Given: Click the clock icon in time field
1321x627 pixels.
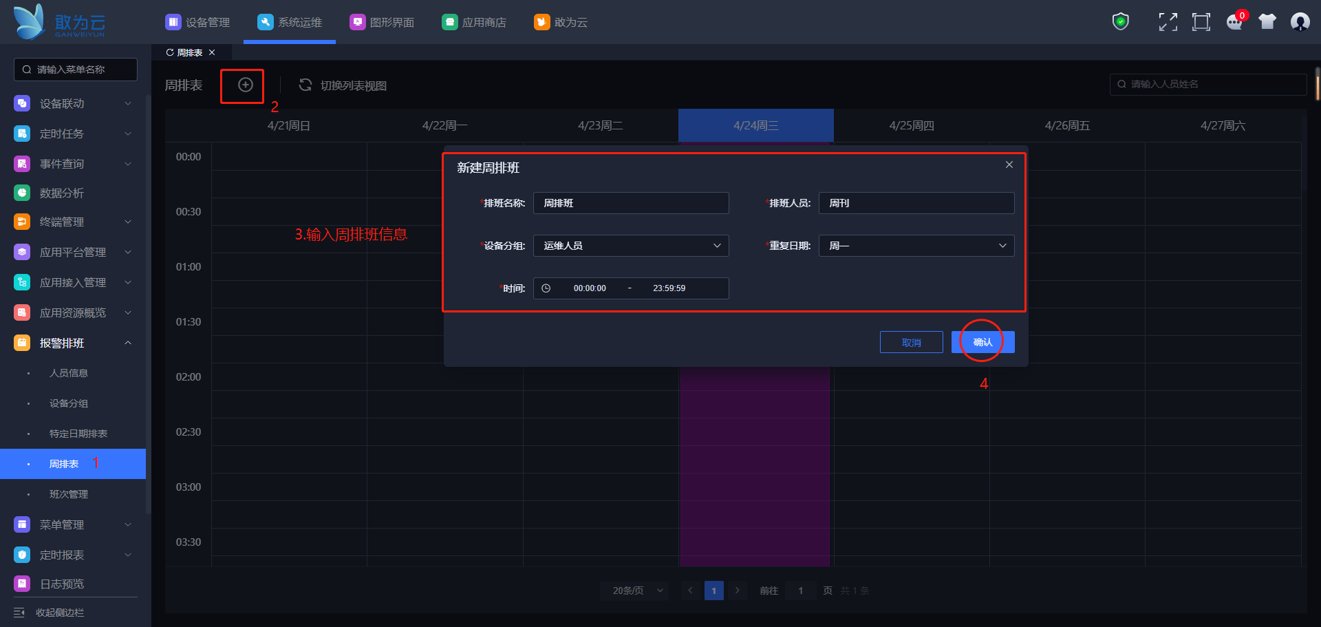Looking at the screenshot, I should click(x=546, y=288).
